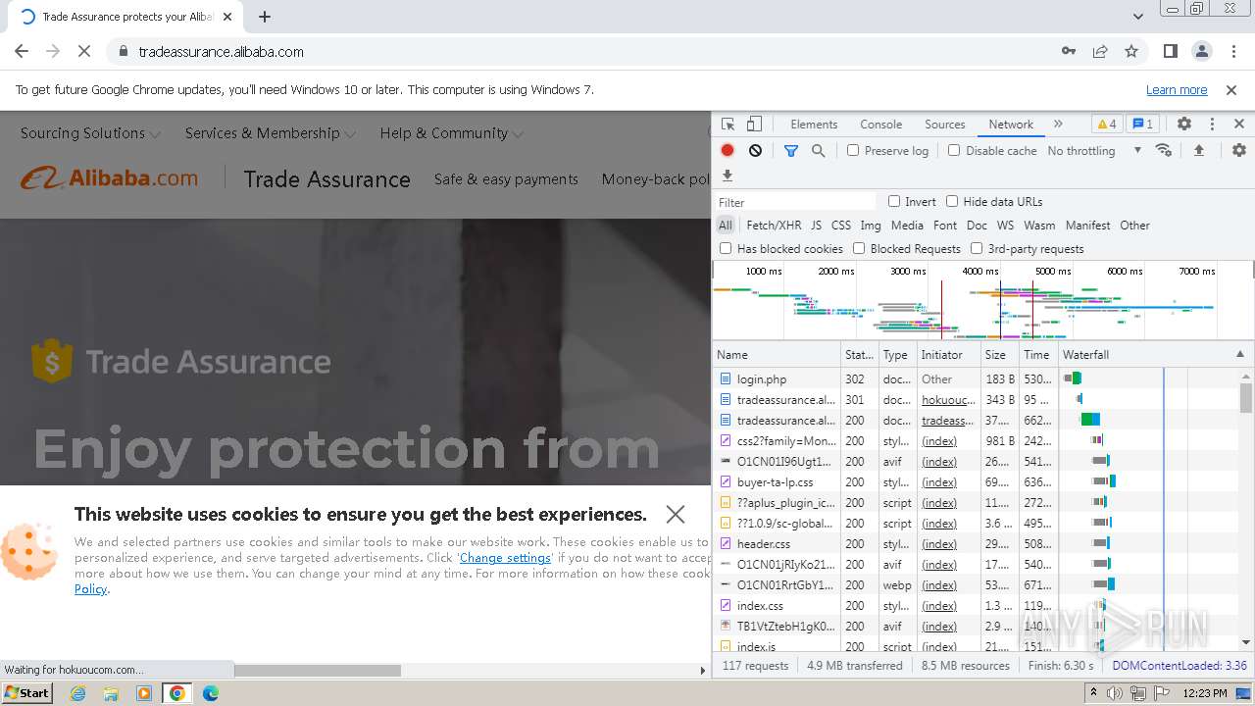This screenshot has width=1255, height=706.
Task: Dismiss the Chrome update notice
Action: point(1231,90)
